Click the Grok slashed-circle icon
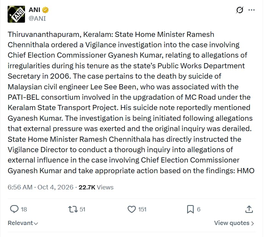Screen dimensions: 264x237 coord(240,10)
